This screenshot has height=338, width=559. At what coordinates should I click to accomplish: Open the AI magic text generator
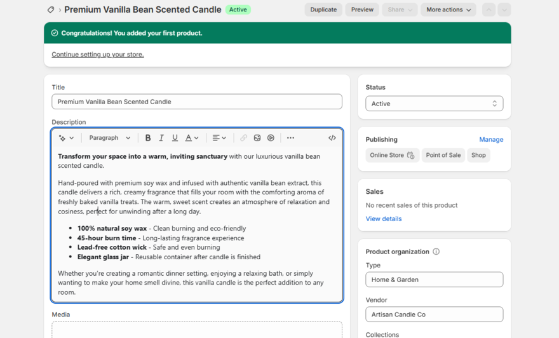66,138
